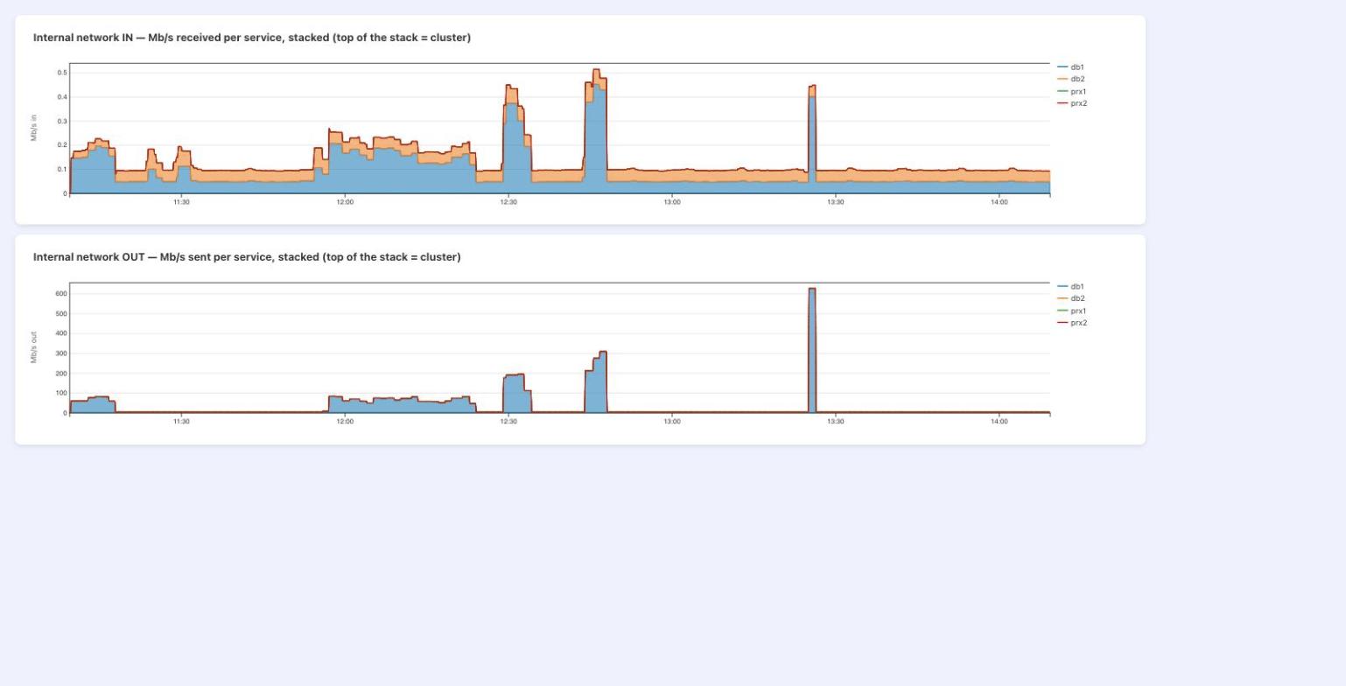This screenshot has height=686, width=1346.
Task: Click the 0.5 y-axis label on IN chart
Action: [x=62, y=73]
